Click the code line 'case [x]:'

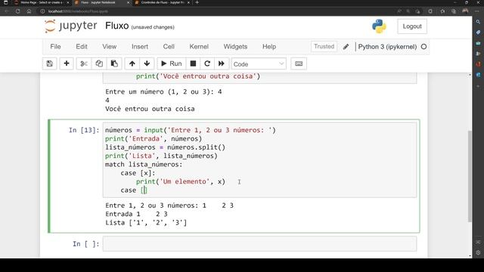(138, 173)
